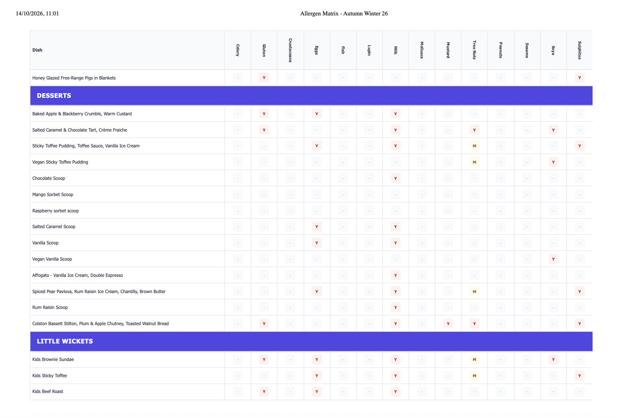Select the "Sulphites" column header
Viewport: 623px width, 418px height.
[x=580, y=50]
